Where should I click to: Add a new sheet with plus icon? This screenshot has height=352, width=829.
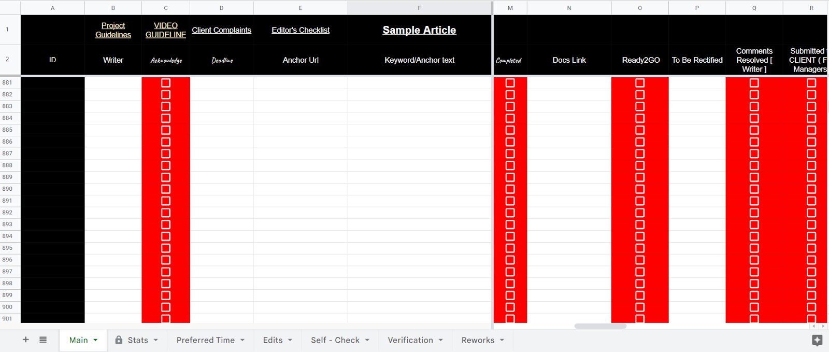[x=26, y=340]
